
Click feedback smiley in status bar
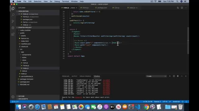click(183, 101)
